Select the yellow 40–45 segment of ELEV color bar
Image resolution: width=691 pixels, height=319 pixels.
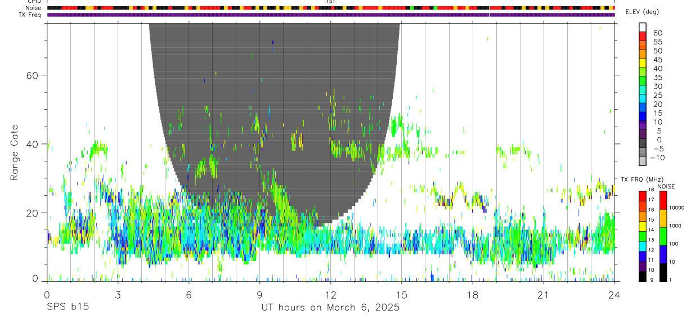[643, 64]
